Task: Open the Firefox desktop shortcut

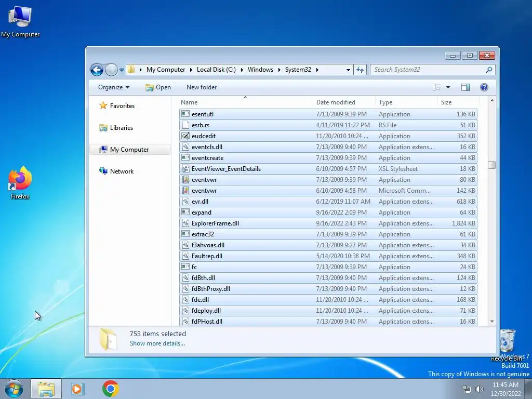Action: click(x=20, y=183)
